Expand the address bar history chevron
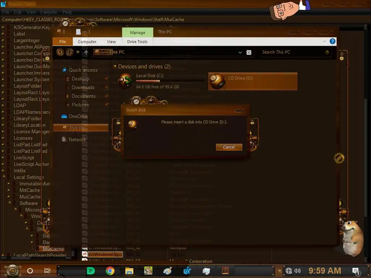 point(240,52)
